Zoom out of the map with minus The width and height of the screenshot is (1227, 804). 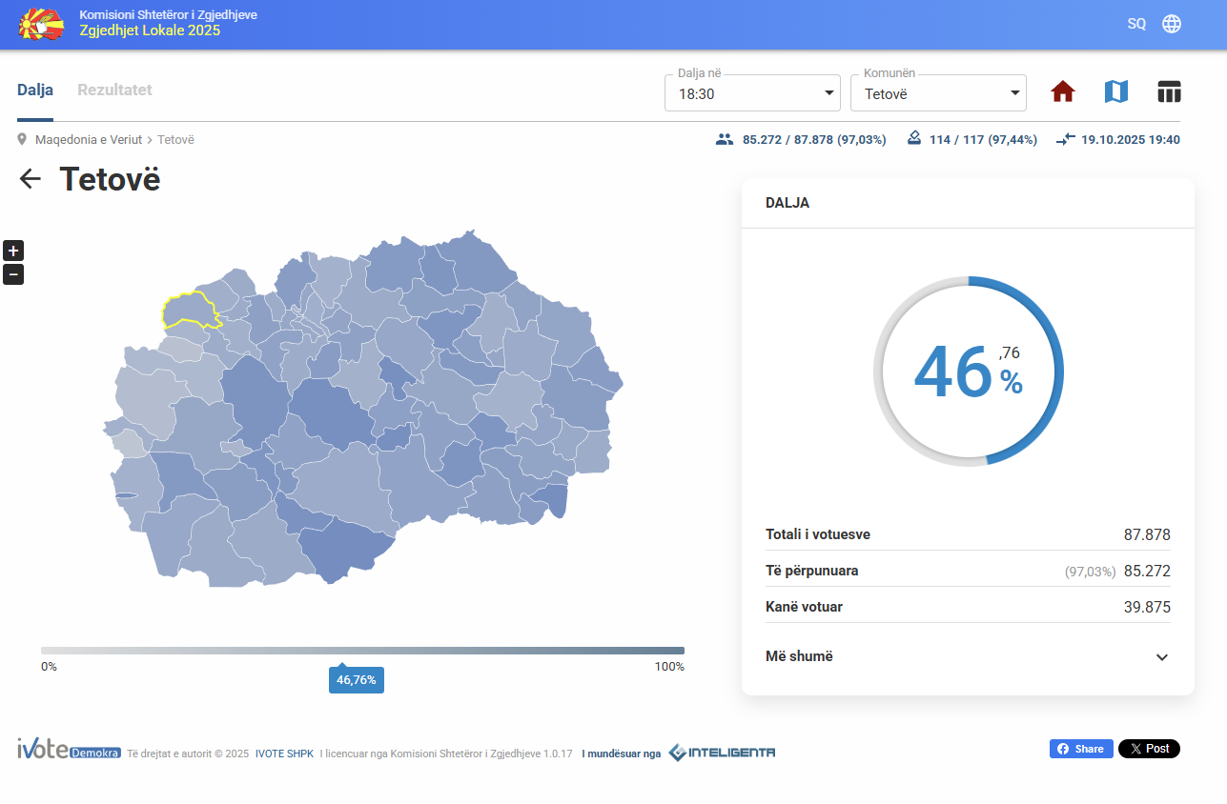pos(13,274)
